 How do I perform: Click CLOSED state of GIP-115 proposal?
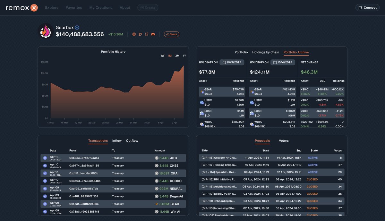click(312, 187)
